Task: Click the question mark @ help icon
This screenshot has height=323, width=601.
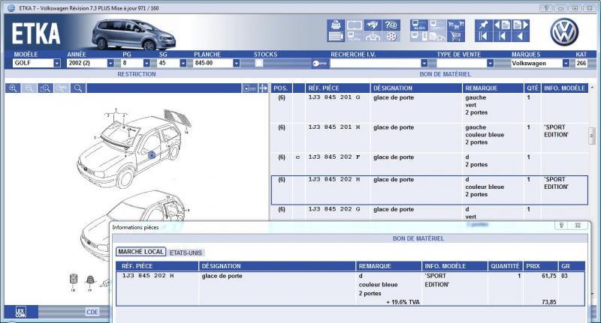Action: coord(391,25)
